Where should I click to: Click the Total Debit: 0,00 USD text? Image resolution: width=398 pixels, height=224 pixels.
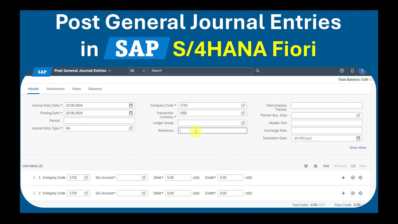coord(308,205)
